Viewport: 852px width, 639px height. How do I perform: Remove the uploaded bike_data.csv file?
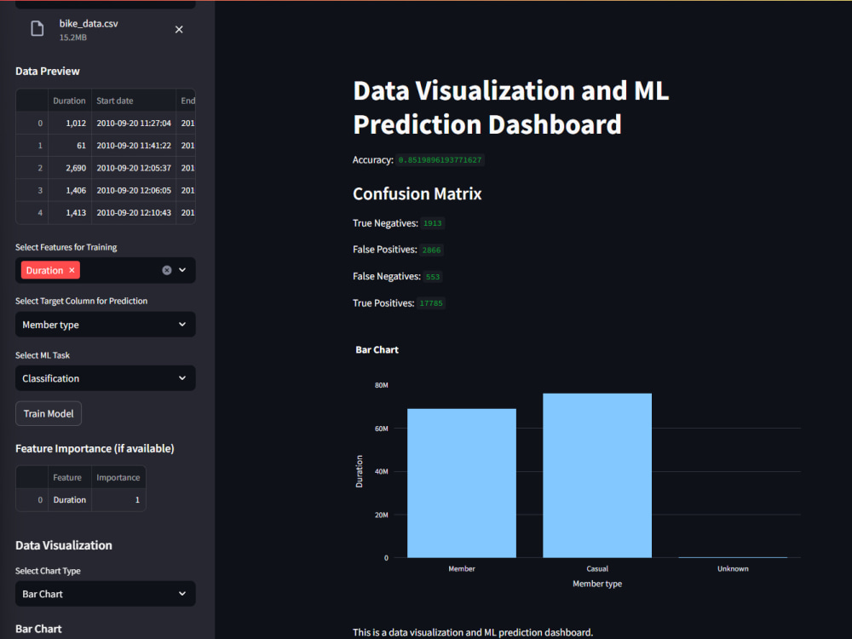(x=179, y=29)
